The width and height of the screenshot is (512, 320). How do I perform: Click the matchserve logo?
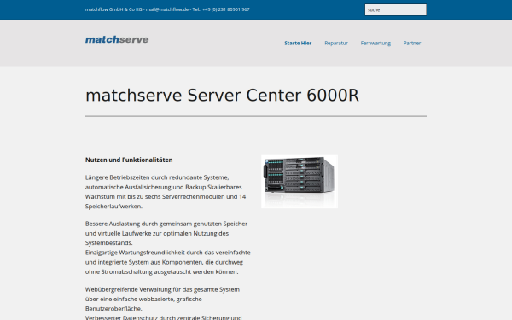(x=117, y=39)
